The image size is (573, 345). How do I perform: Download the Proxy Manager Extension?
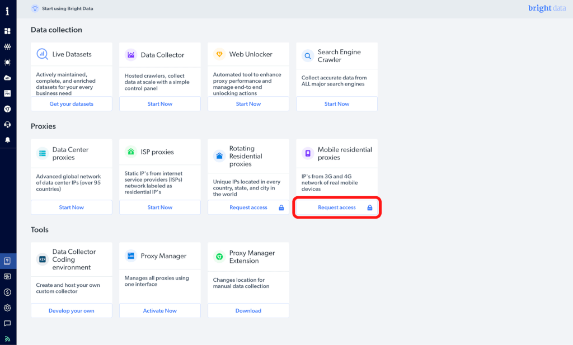(248, 311)
